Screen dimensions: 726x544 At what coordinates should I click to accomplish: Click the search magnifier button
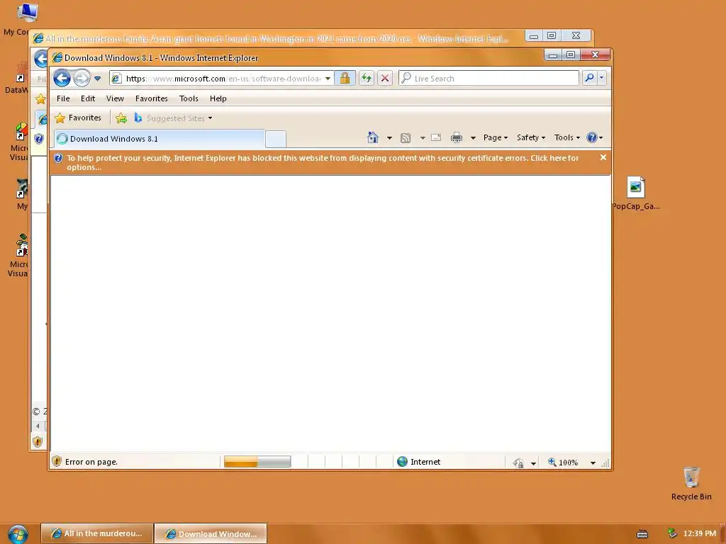tap(589, 78)
